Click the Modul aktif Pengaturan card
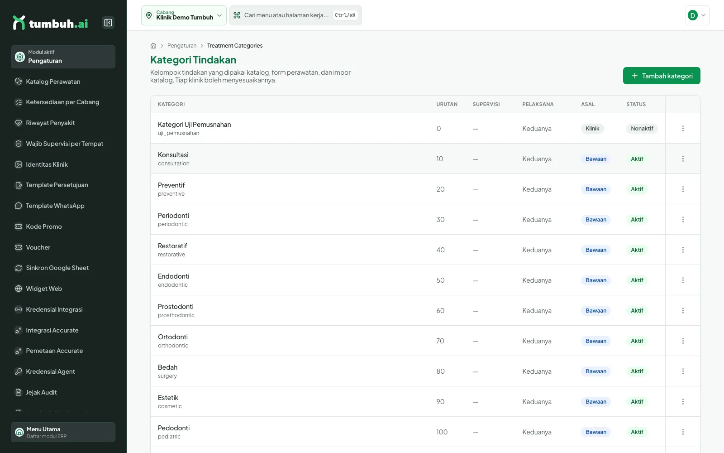Screen dimensions: 724x453 (63, 57)
